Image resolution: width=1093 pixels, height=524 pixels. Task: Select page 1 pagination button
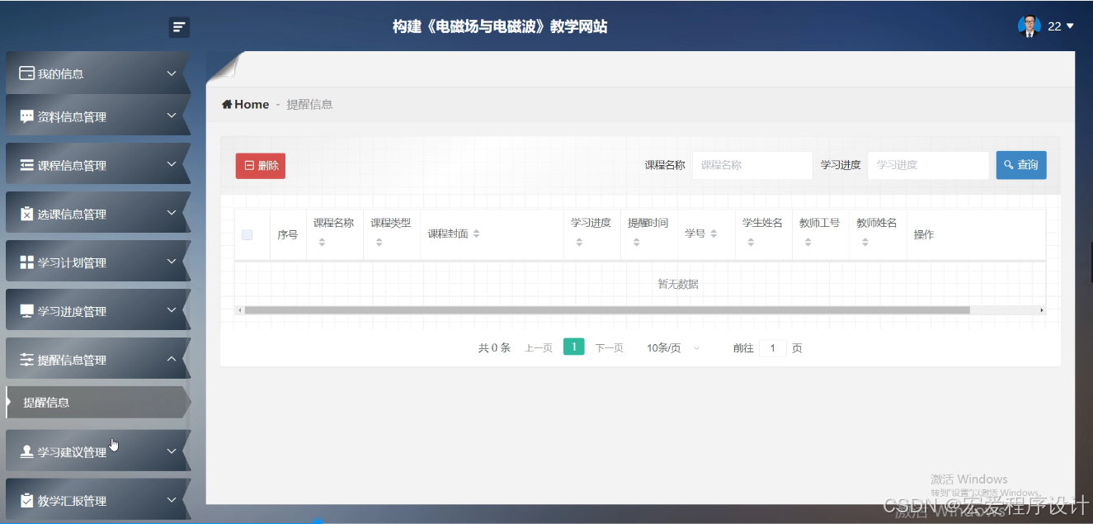[x=574, y=347]
